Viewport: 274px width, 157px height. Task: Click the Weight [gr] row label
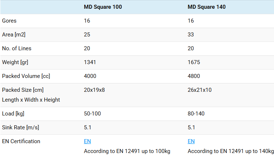tap(15, 62)
